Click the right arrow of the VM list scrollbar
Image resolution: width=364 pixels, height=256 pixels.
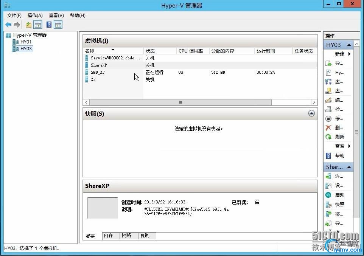click(x=314, y=102)
